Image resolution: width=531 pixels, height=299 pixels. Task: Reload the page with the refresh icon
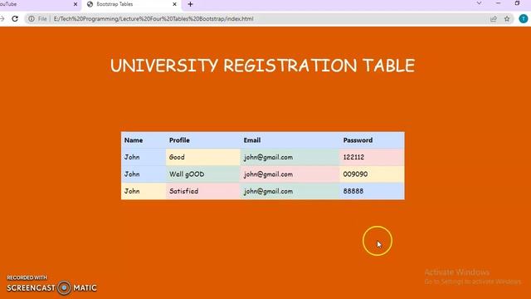coord(15,18)
